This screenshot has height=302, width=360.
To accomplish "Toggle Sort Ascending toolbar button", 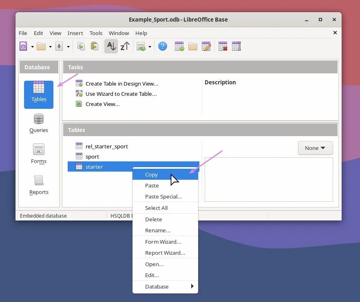I will (111, 46).
